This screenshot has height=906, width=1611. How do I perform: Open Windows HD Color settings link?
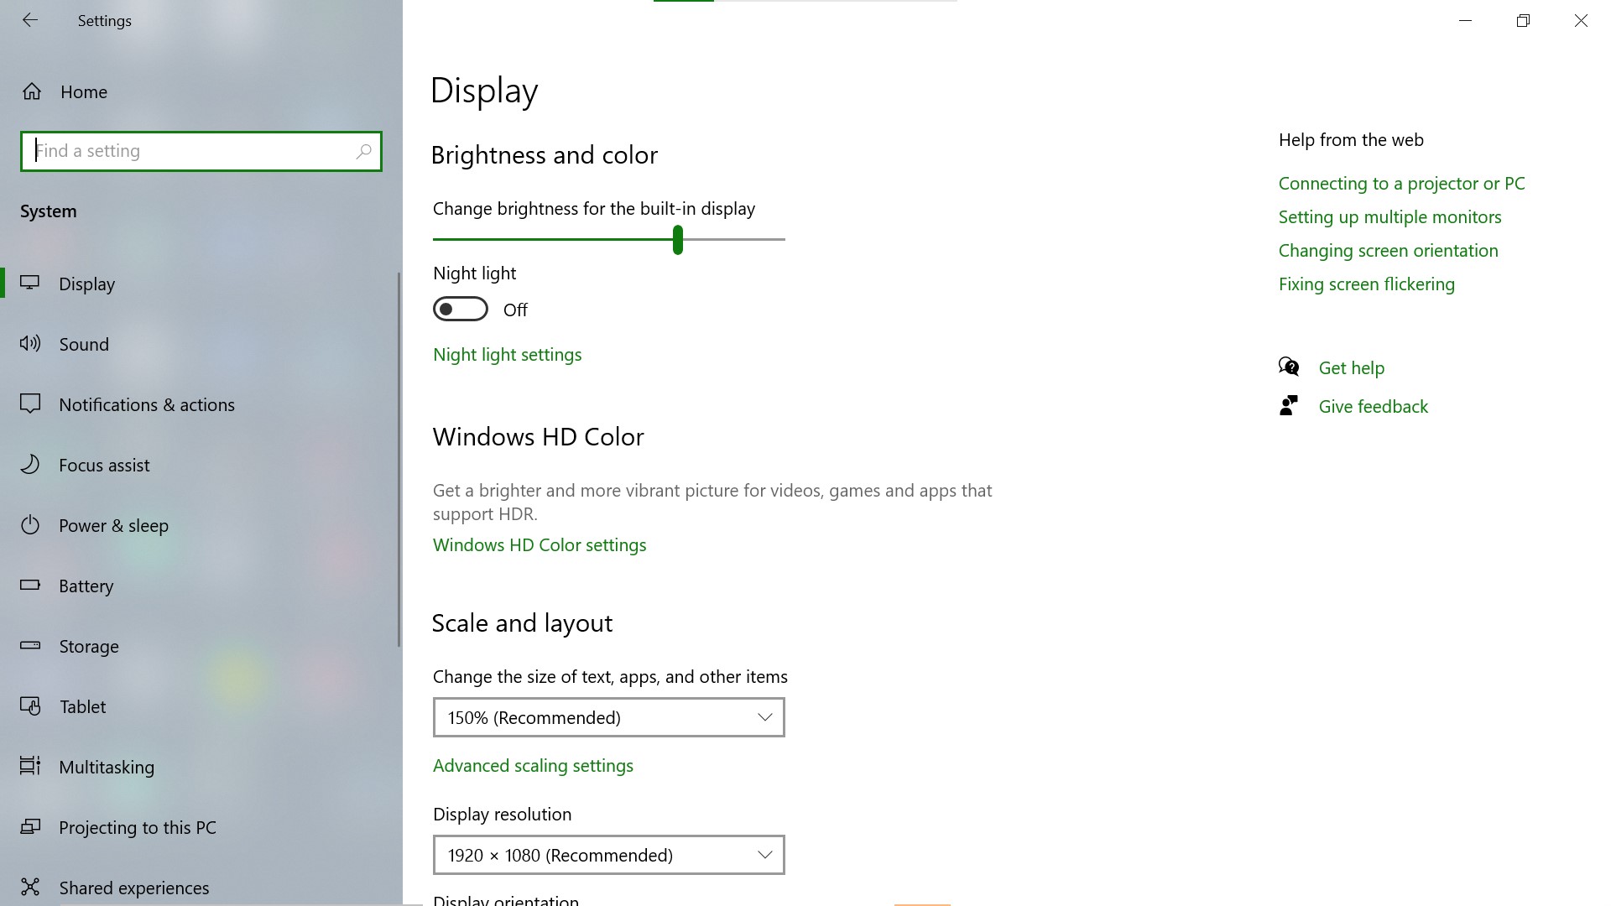539,545
